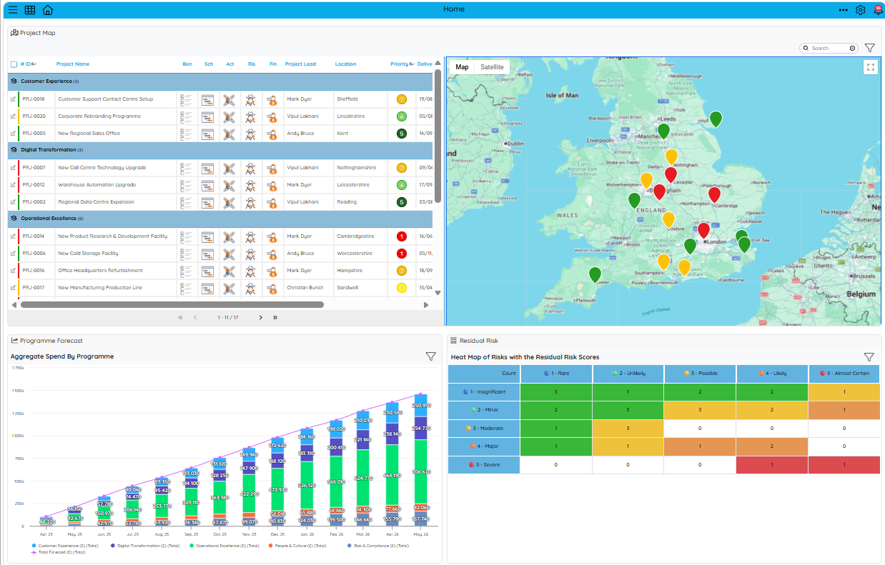Open edit icon for PRJ-0018 row

tap(14, 99)
